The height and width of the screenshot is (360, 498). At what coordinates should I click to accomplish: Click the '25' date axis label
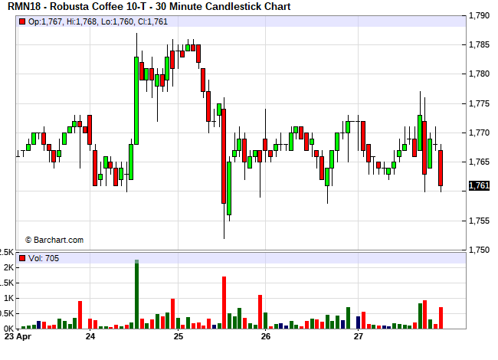pyautogui.click(x=179, y=336)
